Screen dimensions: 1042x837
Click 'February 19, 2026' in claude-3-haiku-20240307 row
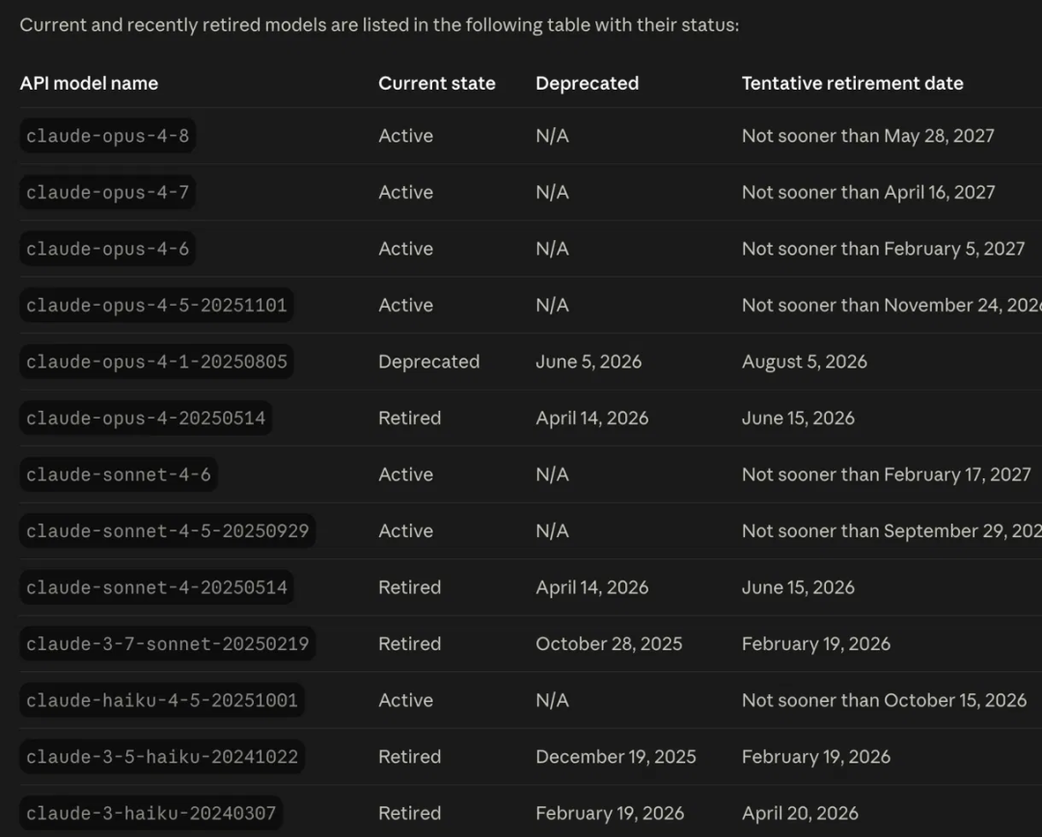point(610,813)
